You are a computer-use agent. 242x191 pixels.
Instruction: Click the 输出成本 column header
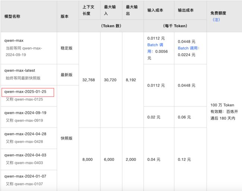click(x=186, y=10)
